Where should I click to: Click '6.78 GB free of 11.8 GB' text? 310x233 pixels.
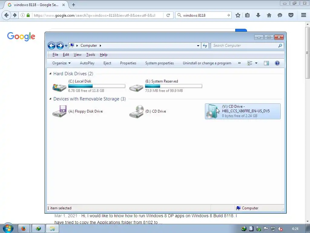click(86, 91)
